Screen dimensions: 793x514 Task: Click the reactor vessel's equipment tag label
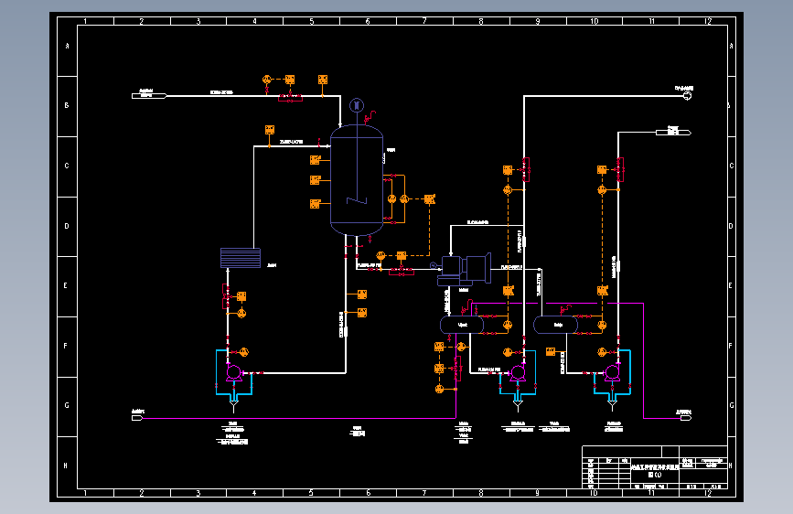tap(391, 150)
